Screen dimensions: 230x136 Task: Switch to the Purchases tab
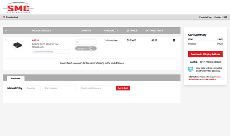(16, 78)
